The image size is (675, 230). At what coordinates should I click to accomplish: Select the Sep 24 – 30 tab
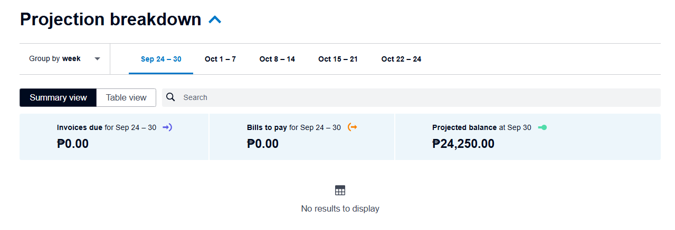click(x=161, y=59)
